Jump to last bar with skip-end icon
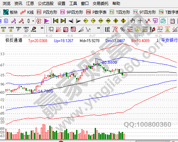Screen dimensions: 178x142 click(x=63, y=21)
